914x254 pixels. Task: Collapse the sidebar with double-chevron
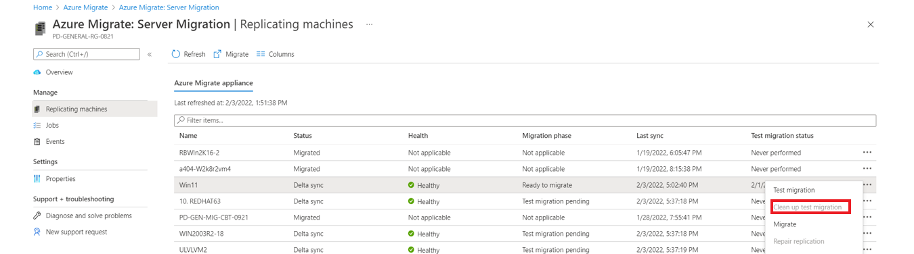coord(150,54)
